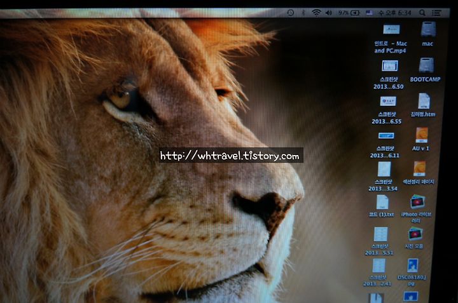The image size is (458, 303).
Task: Select the 스크린샷 2013...6.50 file
Action: click(390, 66)
